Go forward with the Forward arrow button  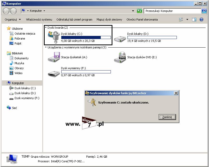(x=13, y=11)
